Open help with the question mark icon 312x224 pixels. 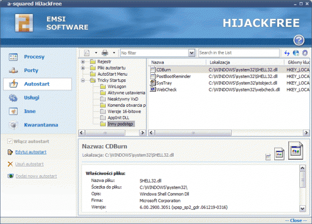(299, 40)
